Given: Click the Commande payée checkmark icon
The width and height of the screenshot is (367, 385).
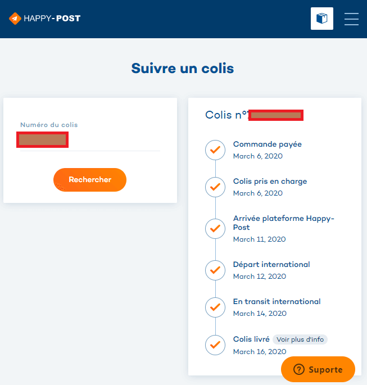Looking at the screenshot, I should 215,150.
